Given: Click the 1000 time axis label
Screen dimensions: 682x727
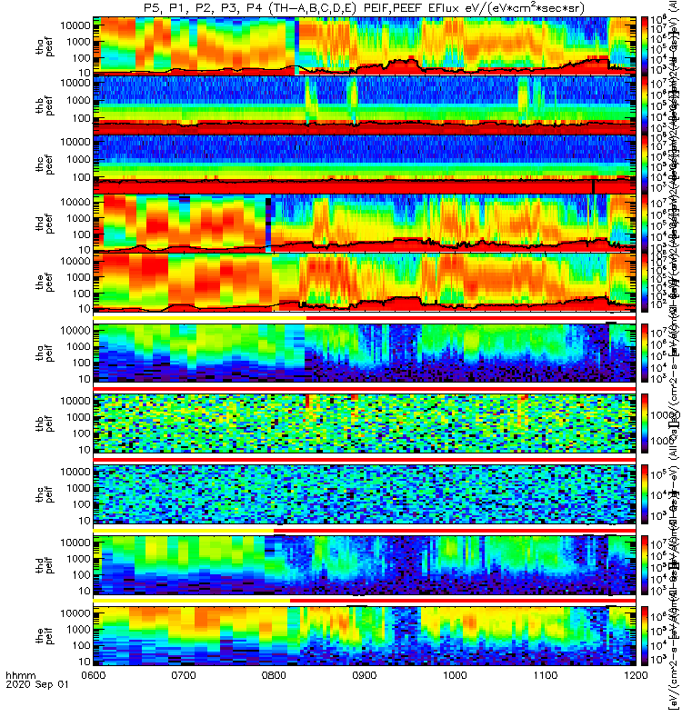Looking at the screenshot, I should coord(456,675).
